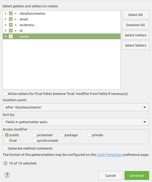
Task: Uncheck the email field checkbox
Action: click(11, 19)
